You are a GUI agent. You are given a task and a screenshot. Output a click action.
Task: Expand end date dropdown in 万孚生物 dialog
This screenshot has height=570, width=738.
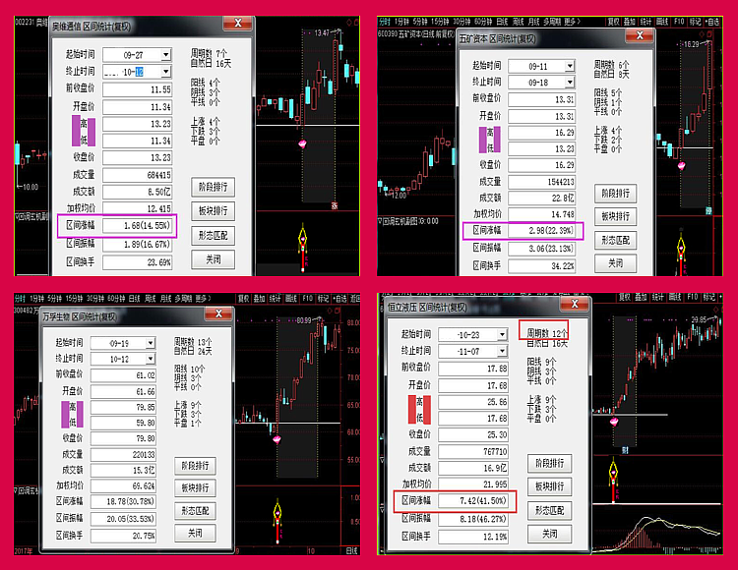pyautogui.click(x=151, y=358)
